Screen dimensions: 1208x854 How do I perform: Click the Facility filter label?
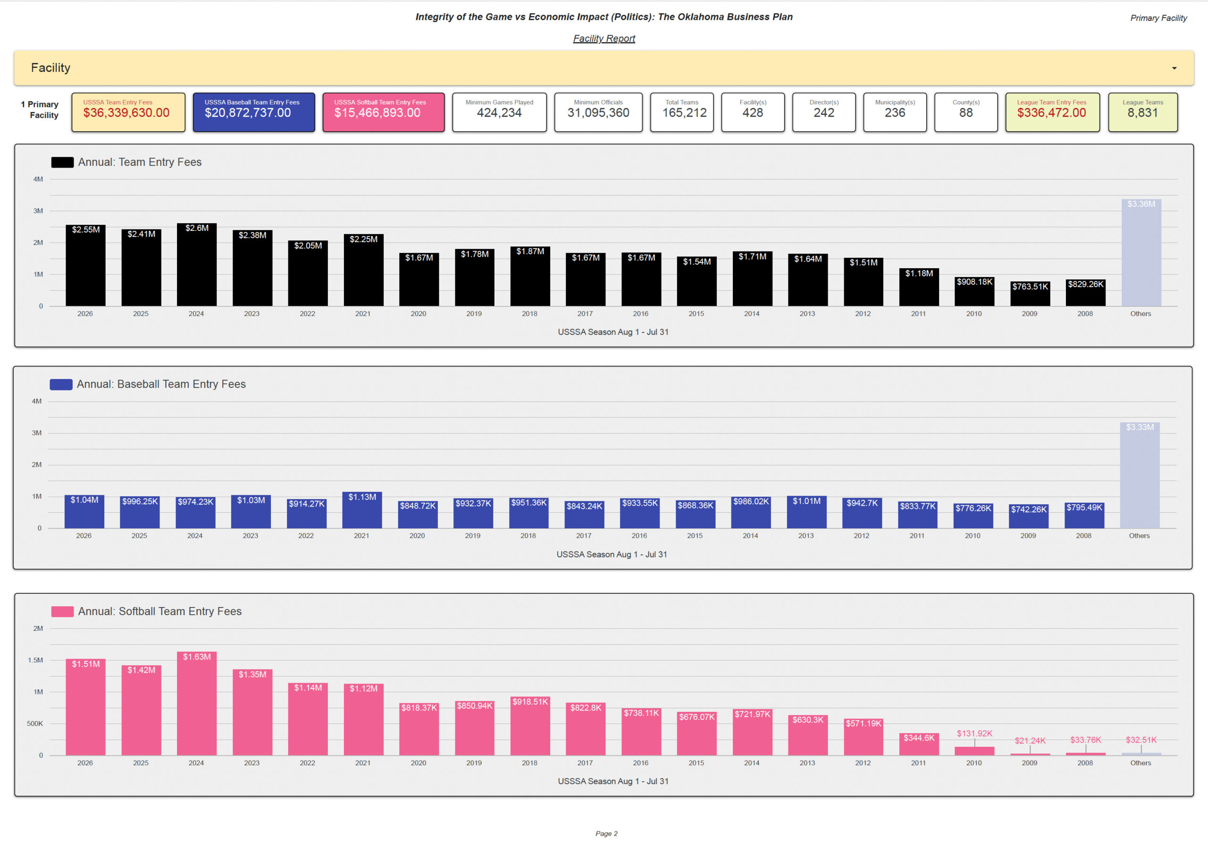pyautogui.click(x=50, y=68)
